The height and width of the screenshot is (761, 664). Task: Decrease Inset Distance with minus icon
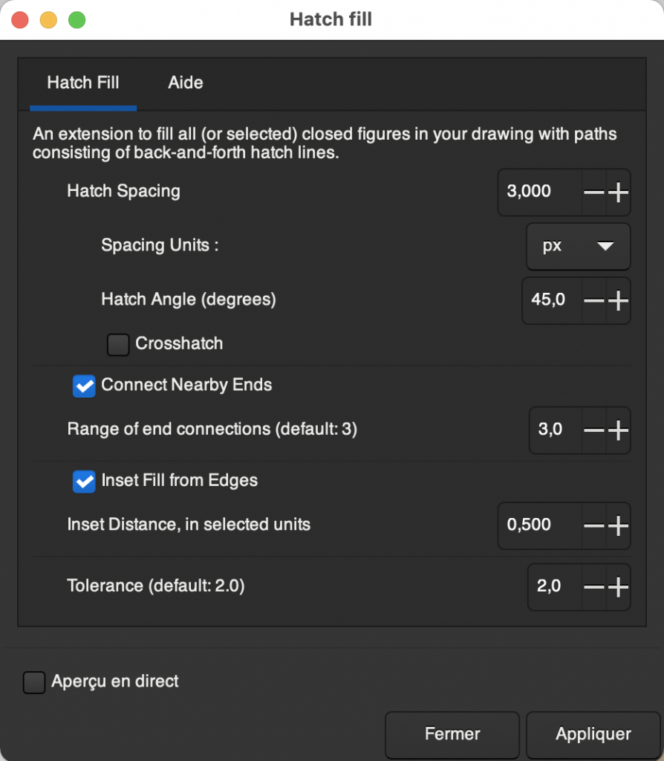593,526
